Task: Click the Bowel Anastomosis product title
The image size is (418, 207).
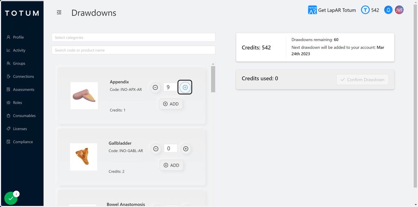Action: 126,204
